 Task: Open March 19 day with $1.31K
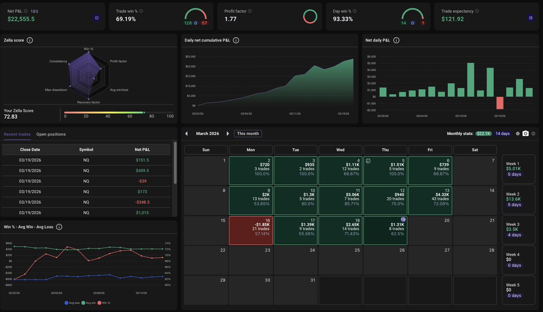point(385,230)
